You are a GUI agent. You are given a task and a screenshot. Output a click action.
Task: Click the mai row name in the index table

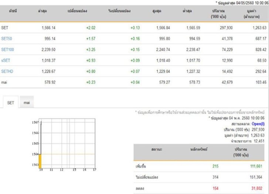coord(4,82)
